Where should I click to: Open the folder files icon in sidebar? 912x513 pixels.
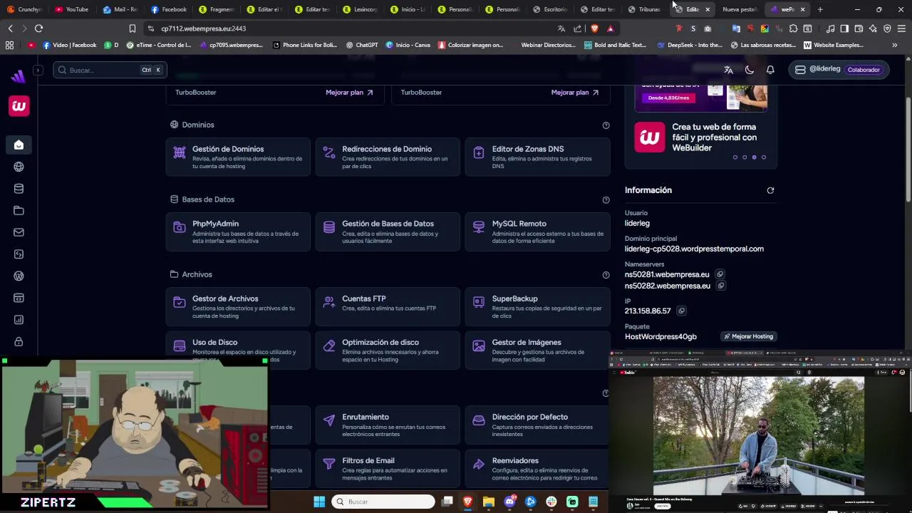[x=19, y=210]
